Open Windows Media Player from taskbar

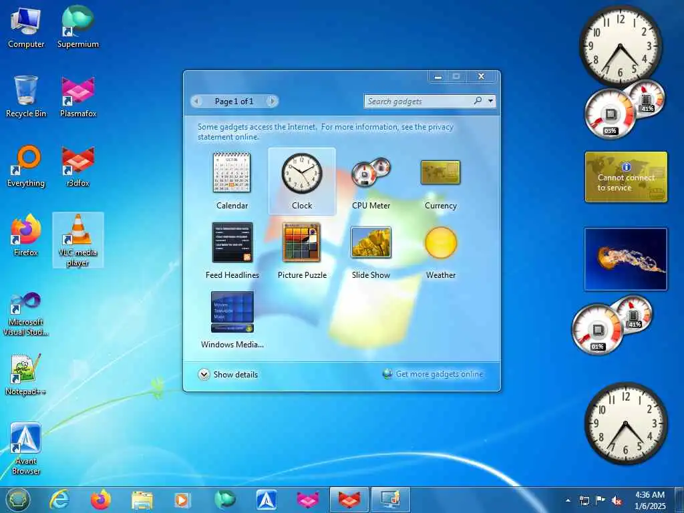(x=182, y=500)
